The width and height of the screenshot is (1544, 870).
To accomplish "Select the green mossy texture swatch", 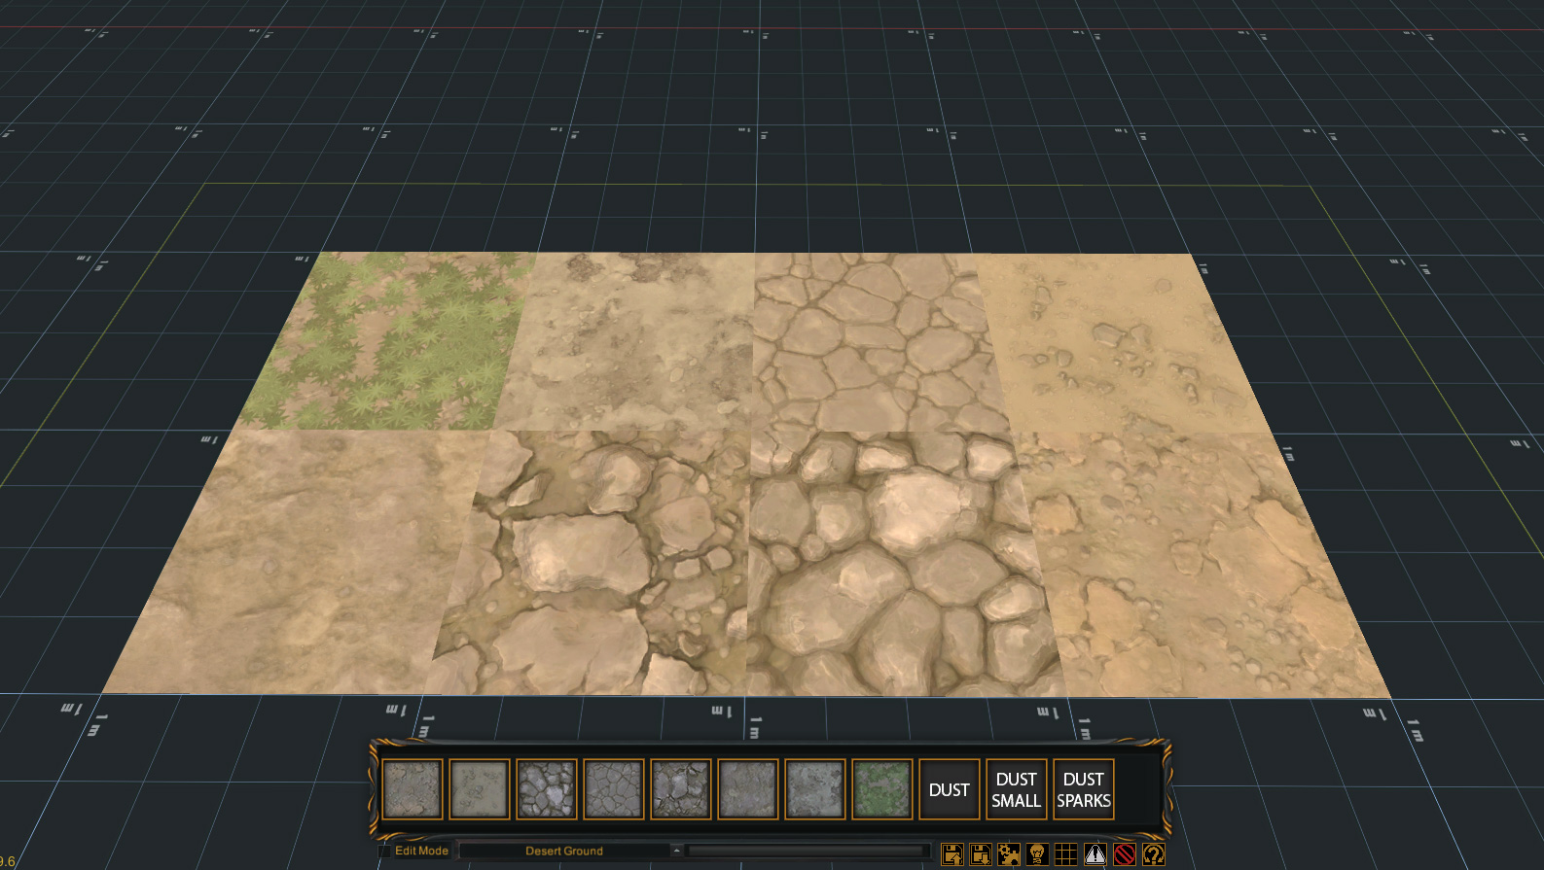I will (882, 789).
